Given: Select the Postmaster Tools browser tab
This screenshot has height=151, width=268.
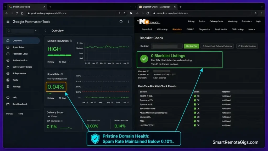Looking at the screenshot, I should coord(27,7).
